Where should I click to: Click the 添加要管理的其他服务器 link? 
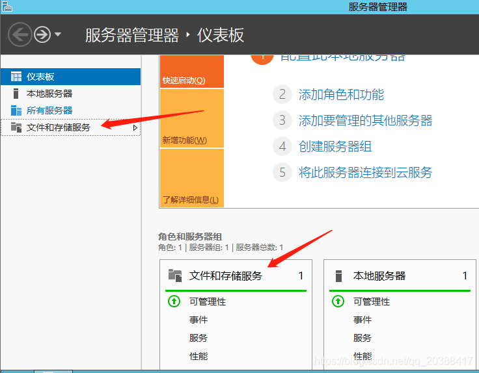[x=364, y=121]
